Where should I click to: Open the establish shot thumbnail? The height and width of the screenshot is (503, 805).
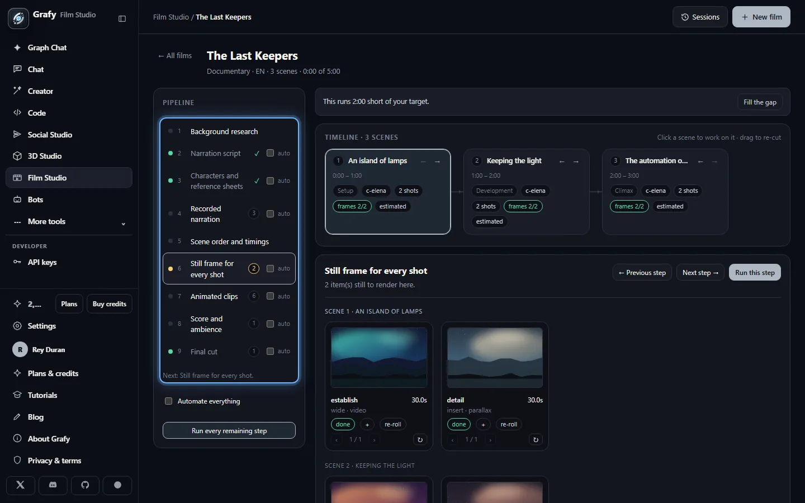coord(379,358)
